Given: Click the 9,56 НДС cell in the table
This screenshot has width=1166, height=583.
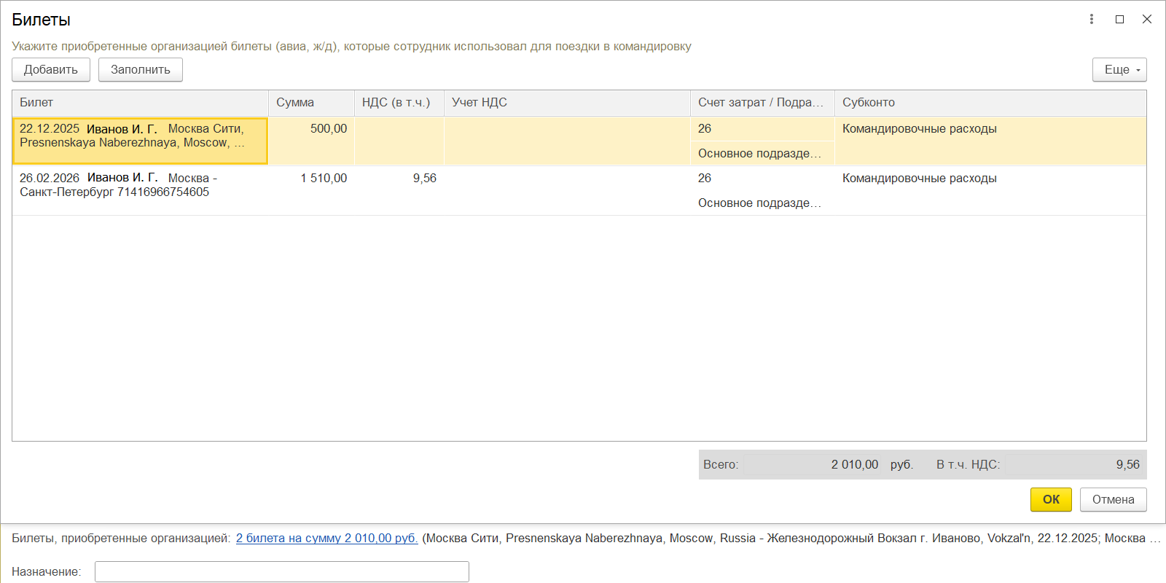Looking at the screenshot, I should 399,179.
